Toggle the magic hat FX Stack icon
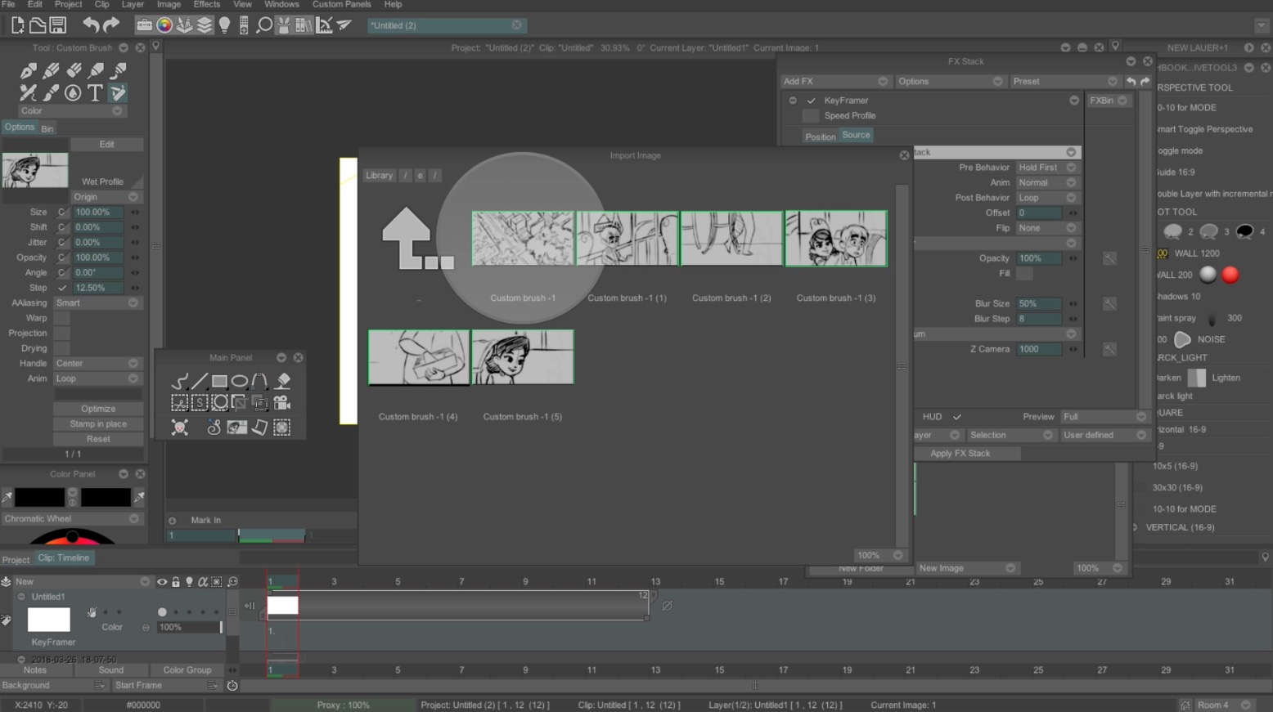 click(x=284, y=25)
